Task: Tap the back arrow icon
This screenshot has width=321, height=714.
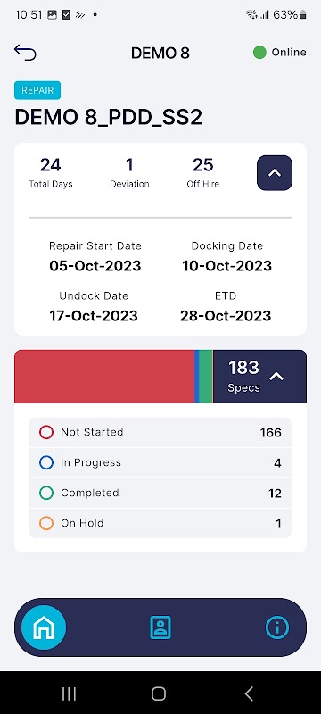Action: [25, 53]
